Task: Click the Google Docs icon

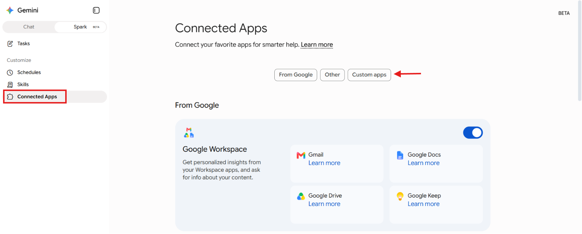Action: (400, 155)
